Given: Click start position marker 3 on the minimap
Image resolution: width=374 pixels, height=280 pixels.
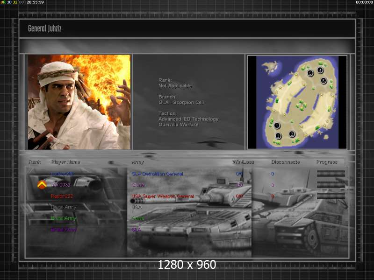Looking at the screenshot, I should pyautogui.click(x=278, y=136).
